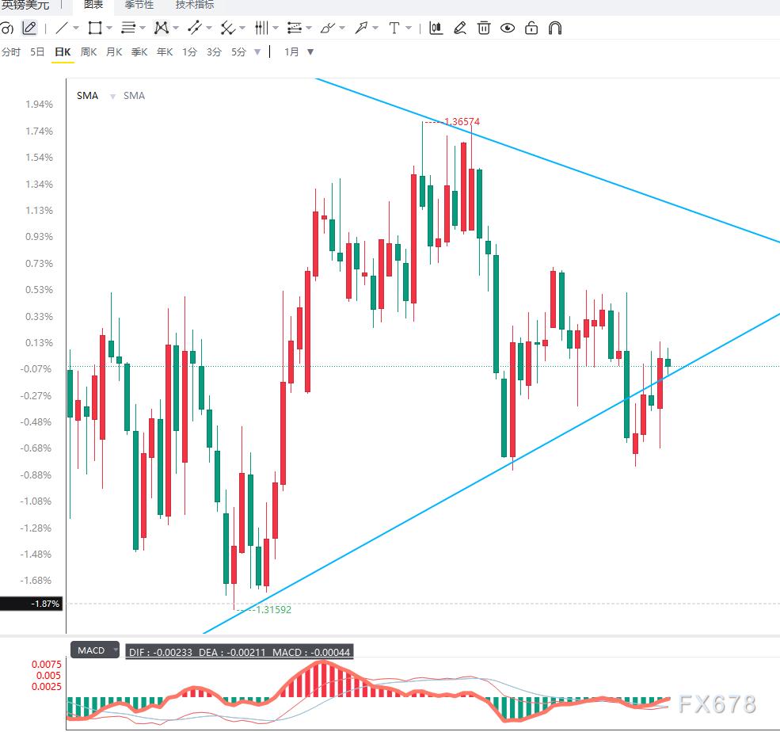Click the trash icon to delete drawings
780x732 pixels.
coord(484,28)
